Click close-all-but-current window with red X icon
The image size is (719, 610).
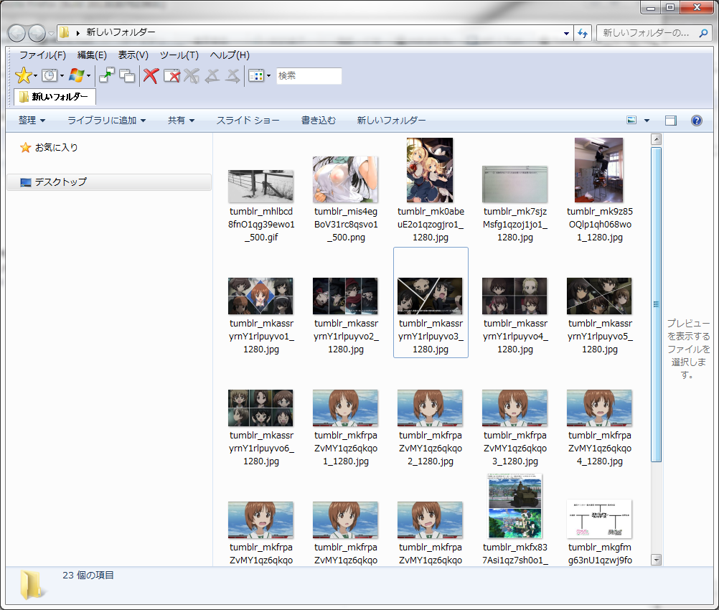[x=171, y=75]
